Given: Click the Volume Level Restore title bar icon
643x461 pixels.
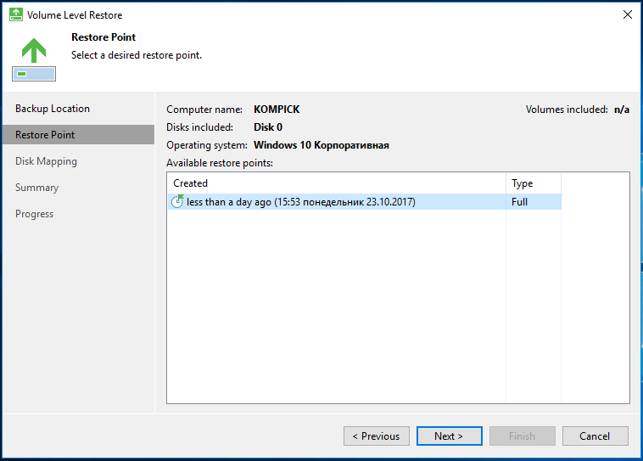Looking at the screenshot, I should pyautogui.click(x=15, y=14).
